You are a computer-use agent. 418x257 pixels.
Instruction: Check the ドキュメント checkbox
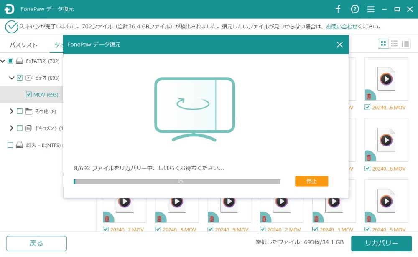[20, 128]
